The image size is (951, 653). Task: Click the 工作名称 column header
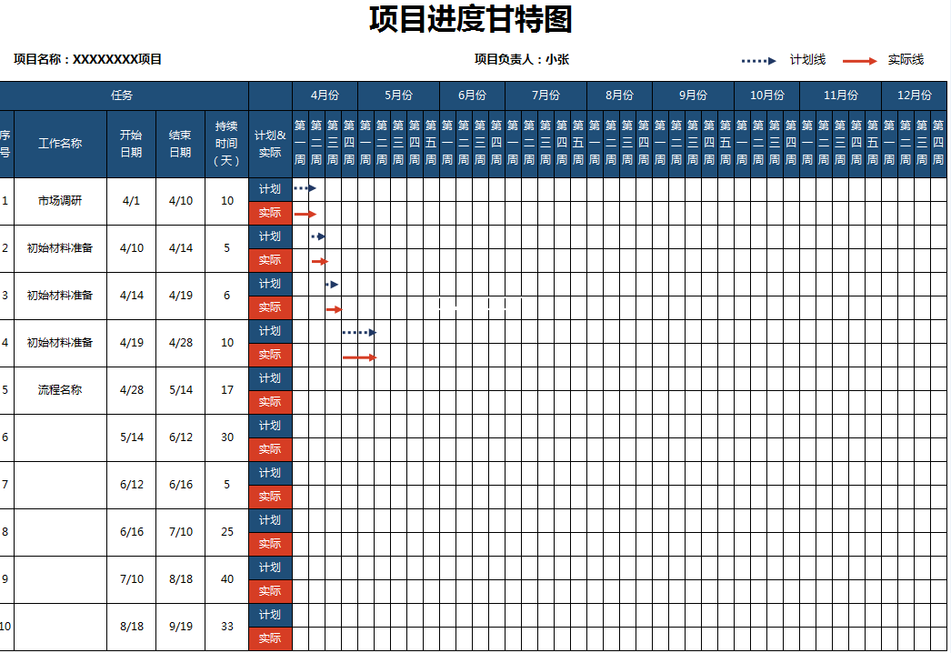60,144
